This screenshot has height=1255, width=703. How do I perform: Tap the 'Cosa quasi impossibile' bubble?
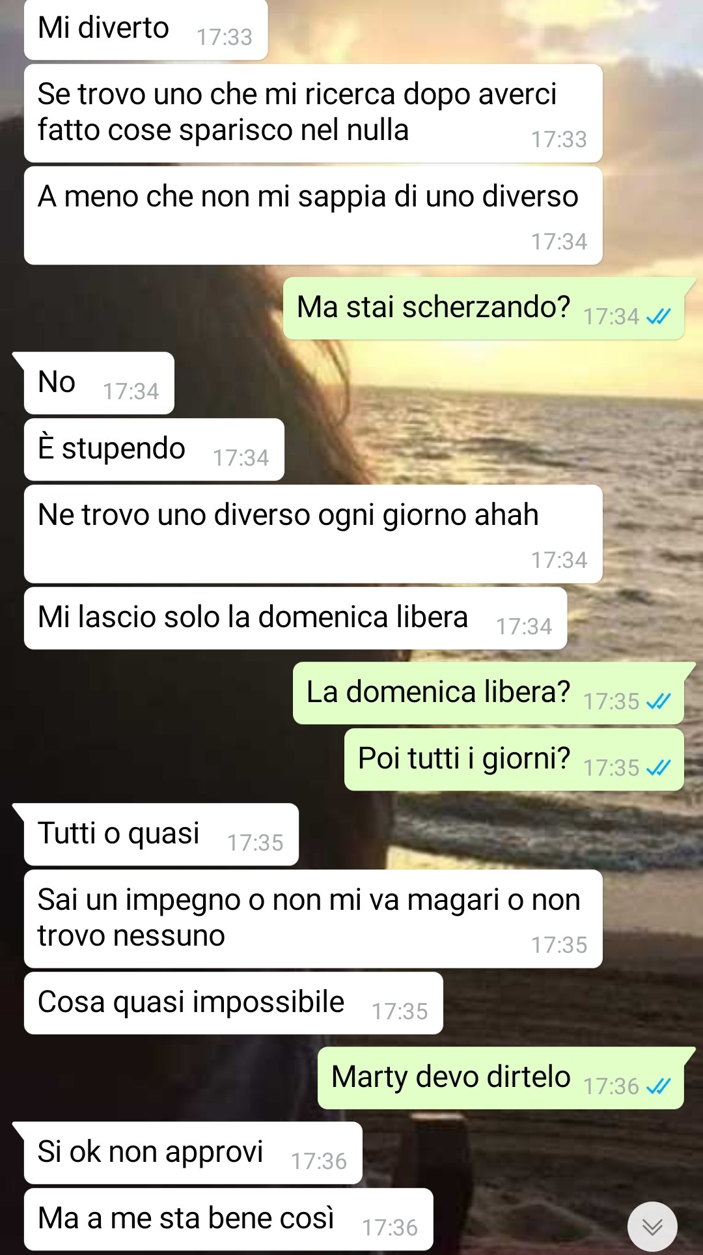pos(234,1003)
